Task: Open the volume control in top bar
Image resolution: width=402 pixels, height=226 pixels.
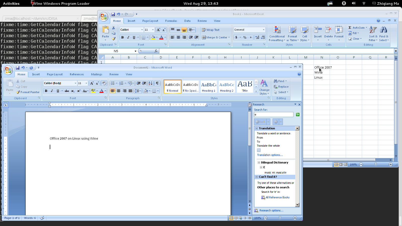Action: click(x=354, y=3)
